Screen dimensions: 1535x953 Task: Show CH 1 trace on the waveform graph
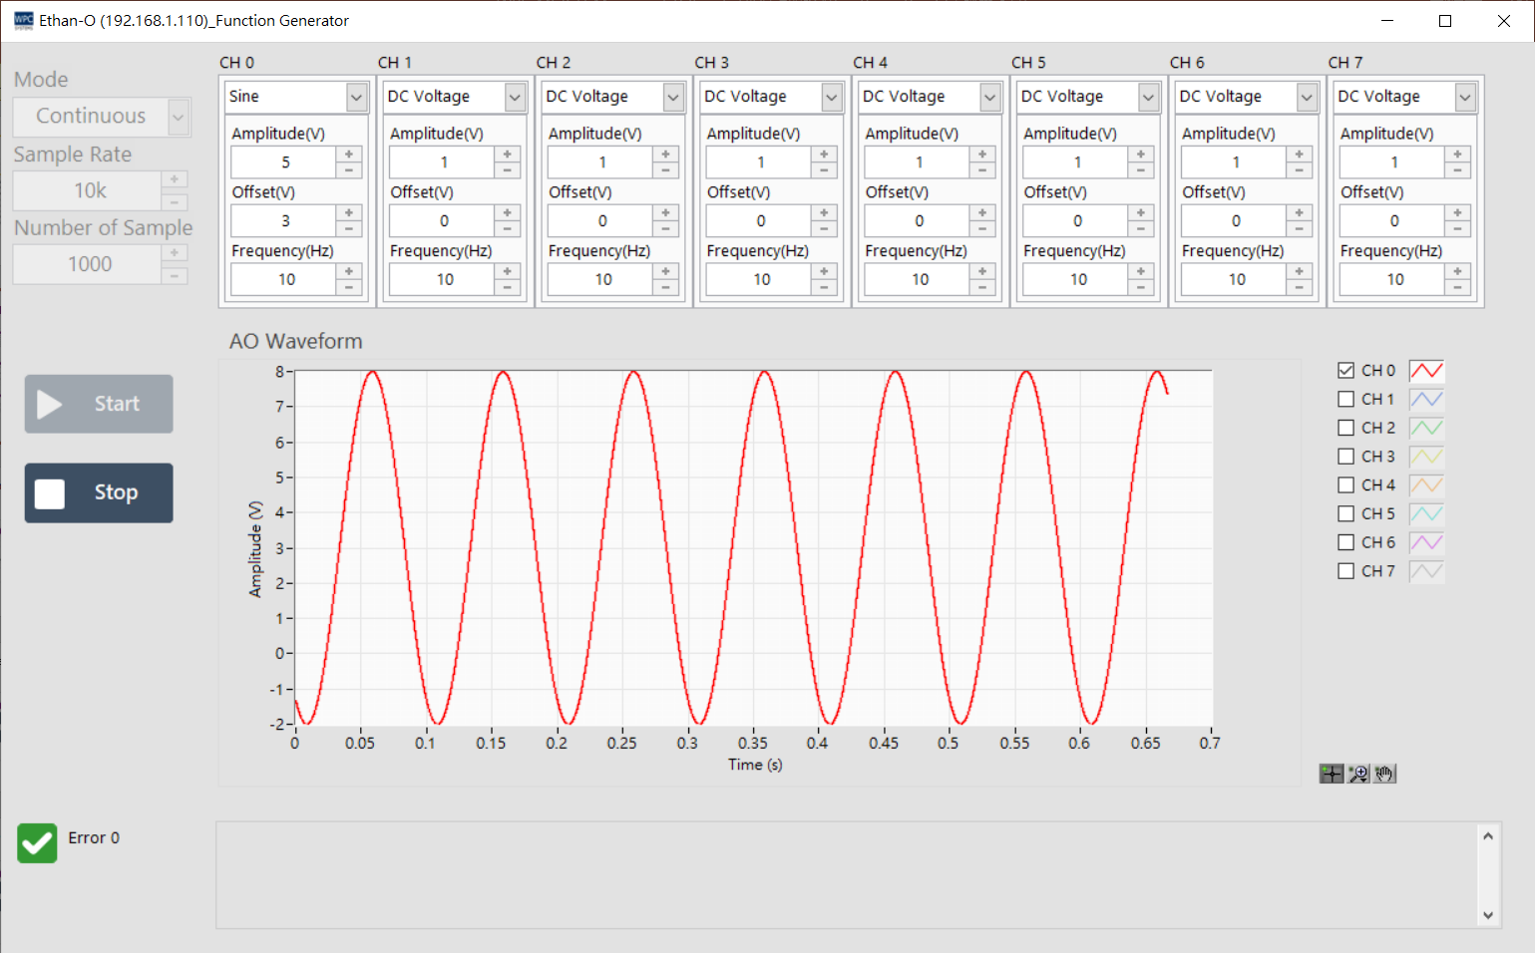click(x=1344, y=399)
